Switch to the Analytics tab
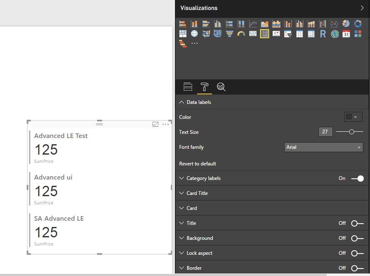This screenshot has width=370, height=276. pos(221,86)
